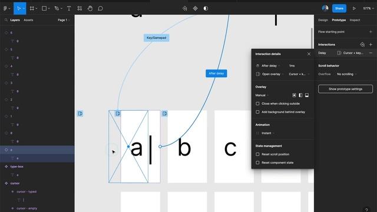The image size is (377, 212).
Task: Click the Key/Gamepad connection label on canvas
Action: click(156, 38)
